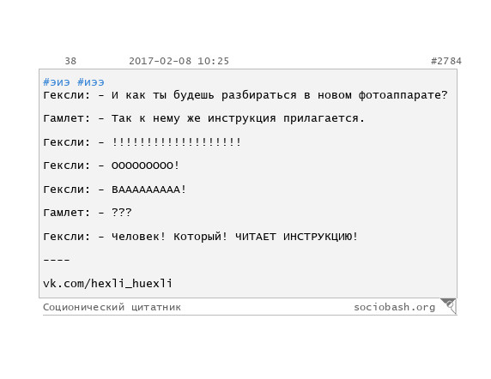This screenshot has width=491, height=379.
Task: Click Гамлет's ??? reply
Action: coord(122,213)
